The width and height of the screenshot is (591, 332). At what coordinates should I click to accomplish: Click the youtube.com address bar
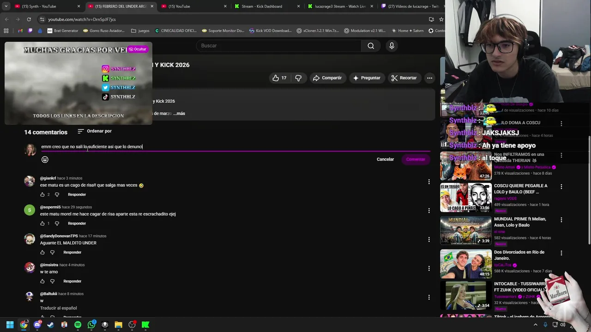tap(231, 19)
